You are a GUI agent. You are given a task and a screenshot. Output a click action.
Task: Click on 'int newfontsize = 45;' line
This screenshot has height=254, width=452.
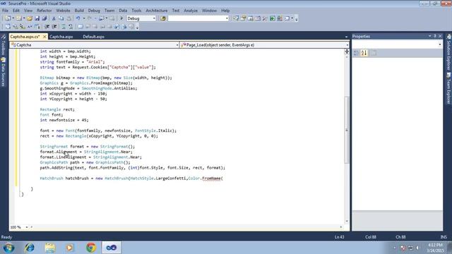coord(64,120)
